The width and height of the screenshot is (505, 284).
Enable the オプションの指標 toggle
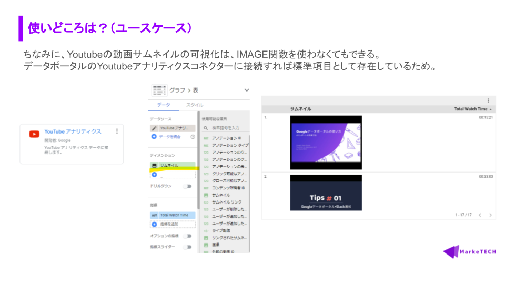click(188, 236)
